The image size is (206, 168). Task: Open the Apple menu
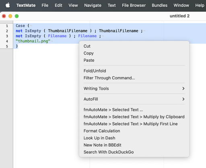tap(8, 5)
